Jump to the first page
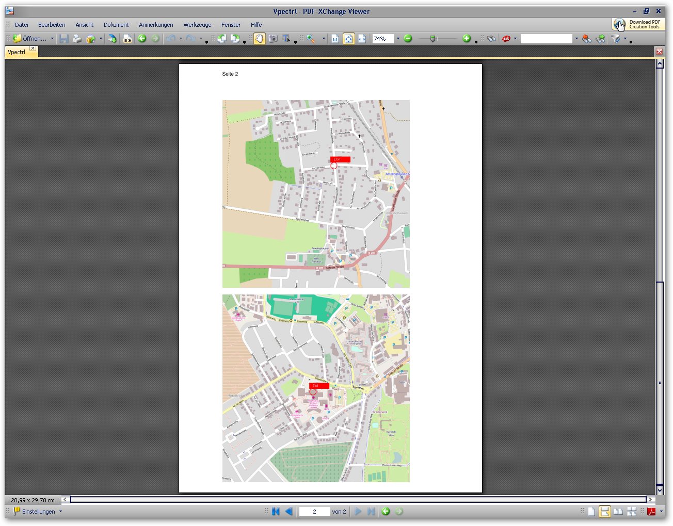This screenshot has width=673, height=526. (x=276, y=512)
